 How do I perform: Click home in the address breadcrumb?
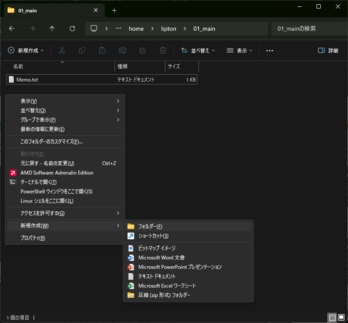tap(136, 28)
